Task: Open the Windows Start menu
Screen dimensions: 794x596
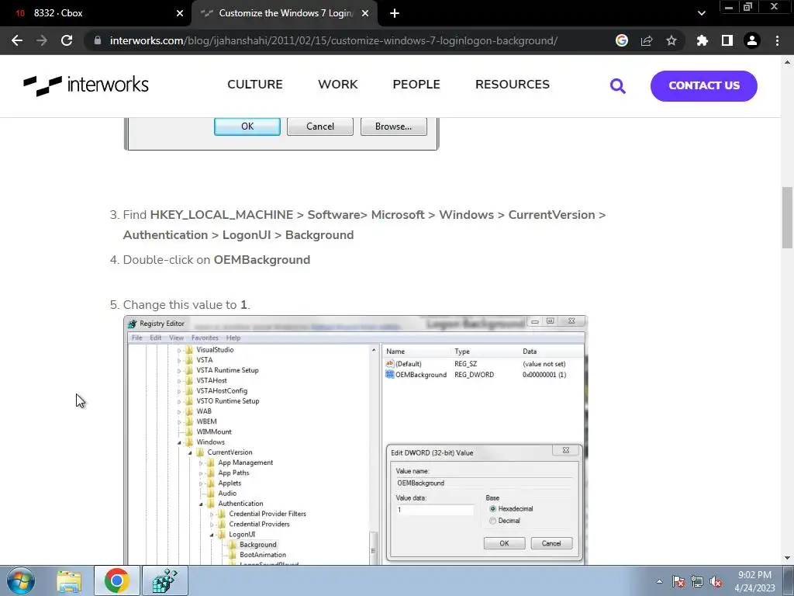Action: (x=21, y=580)
